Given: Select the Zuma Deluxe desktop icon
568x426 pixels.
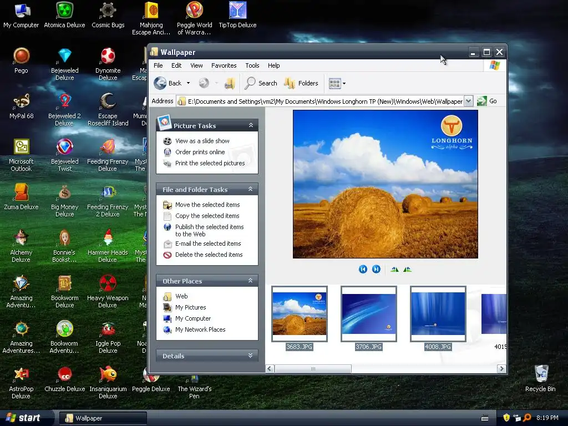Looking at the screenshot, I should click(x=21, y=197).
